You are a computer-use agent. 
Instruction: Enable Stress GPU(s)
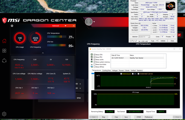tap(95, 67)
